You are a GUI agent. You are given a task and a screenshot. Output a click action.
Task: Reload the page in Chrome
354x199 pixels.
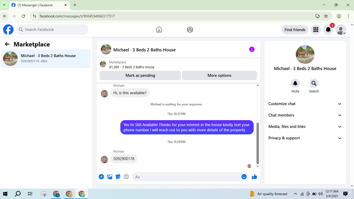point(23,16)
